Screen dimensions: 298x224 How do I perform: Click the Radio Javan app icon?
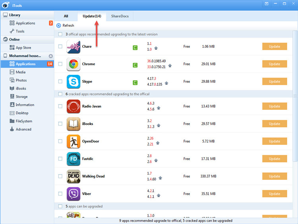point(73,106)
